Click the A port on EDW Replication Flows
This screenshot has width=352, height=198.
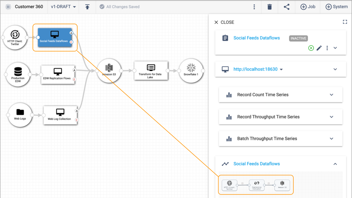click(74, 70)
